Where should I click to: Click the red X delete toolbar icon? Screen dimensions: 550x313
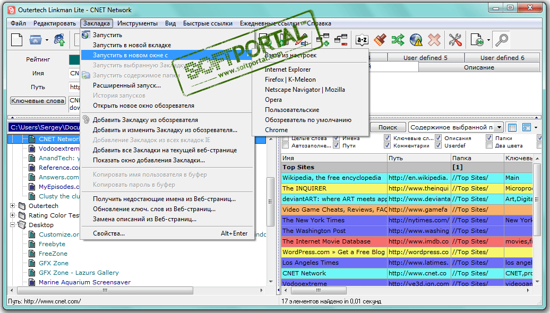pos(434,40)
